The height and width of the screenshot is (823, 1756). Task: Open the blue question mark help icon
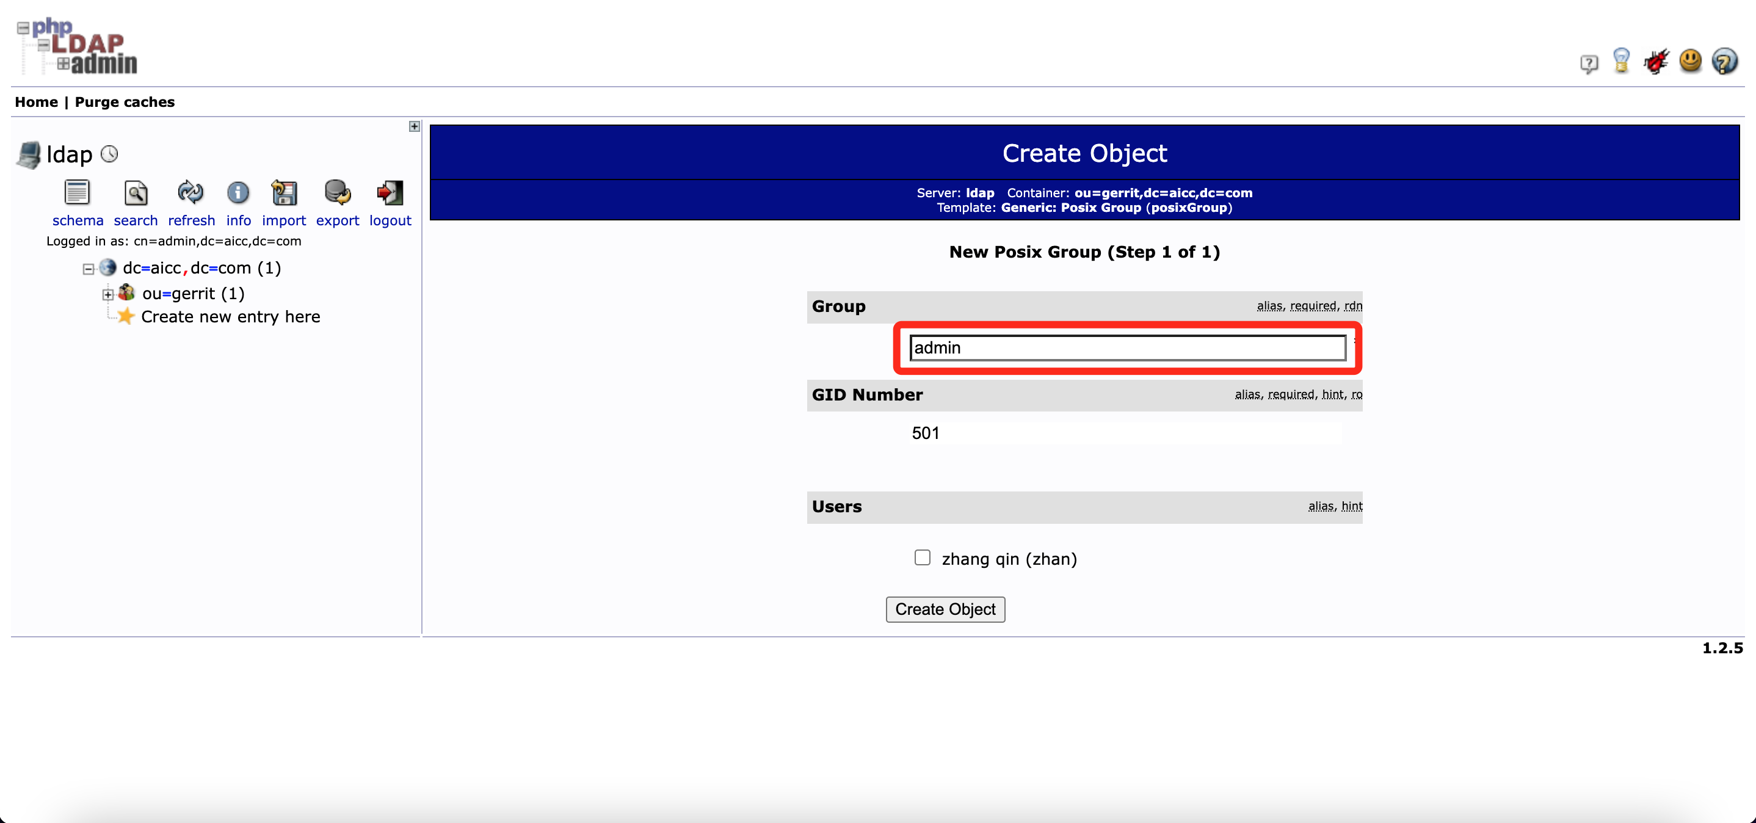coord(1724,62)
